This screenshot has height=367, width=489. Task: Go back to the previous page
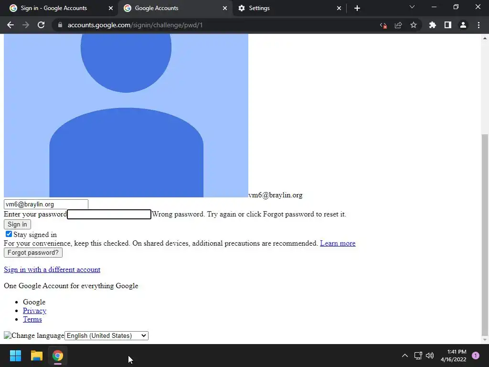(11, 25)
